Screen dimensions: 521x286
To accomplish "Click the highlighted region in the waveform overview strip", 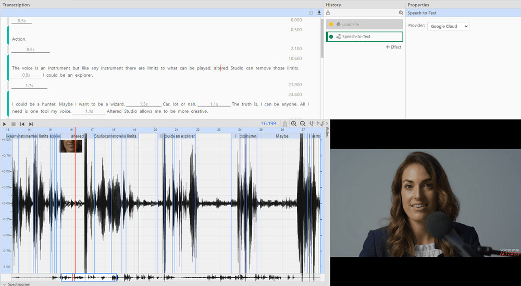I will [x=89, y=278].
